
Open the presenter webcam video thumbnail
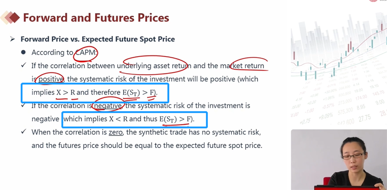[339, 159]
